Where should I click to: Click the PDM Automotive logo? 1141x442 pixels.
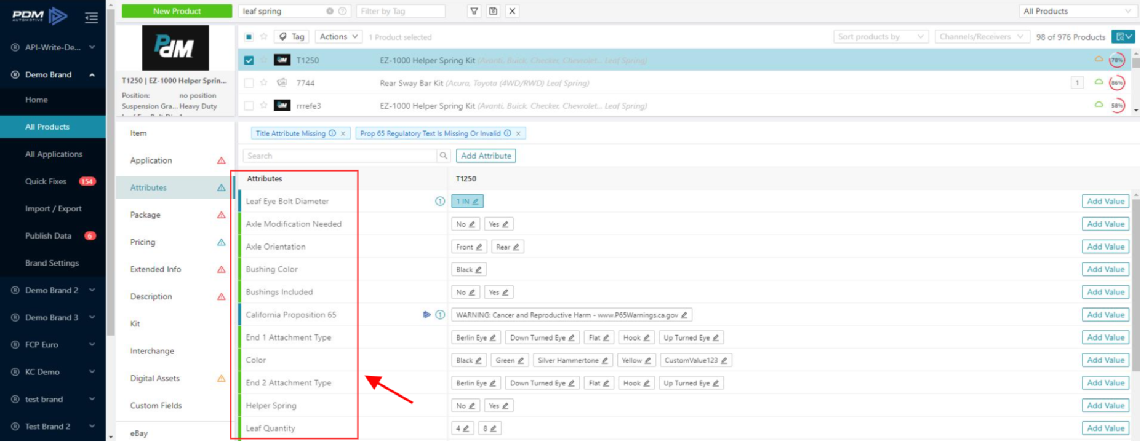pyautogui.click(x=40, y=16)
